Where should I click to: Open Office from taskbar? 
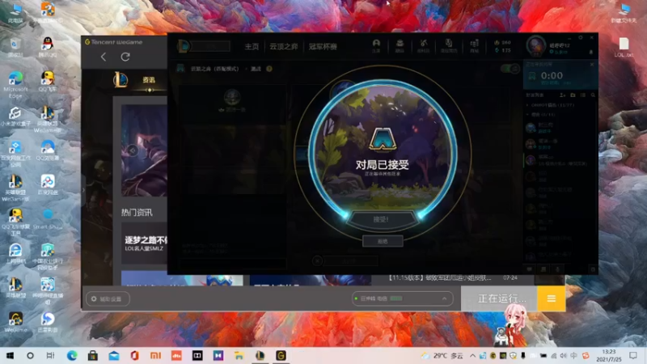pos(134,355)
